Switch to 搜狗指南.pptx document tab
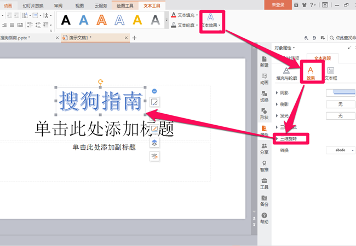The image size is (356, 246). (15, 38)
